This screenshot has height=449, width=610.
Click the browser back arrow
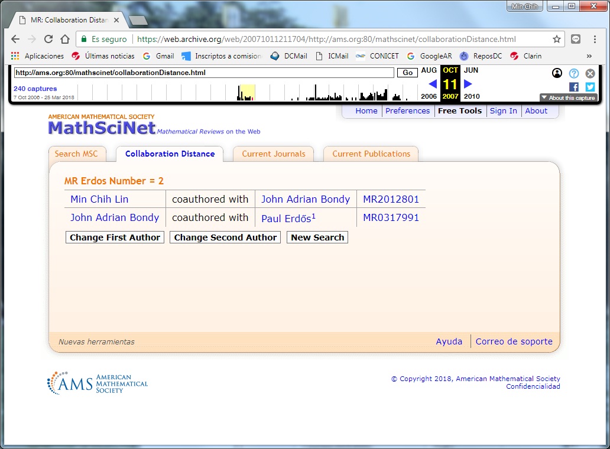tap(15, 39)
